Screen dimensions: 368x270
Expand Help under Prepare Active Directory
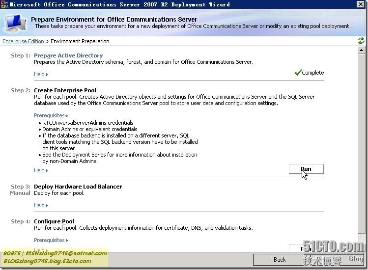pyautogui.click(x=41, y=74)
